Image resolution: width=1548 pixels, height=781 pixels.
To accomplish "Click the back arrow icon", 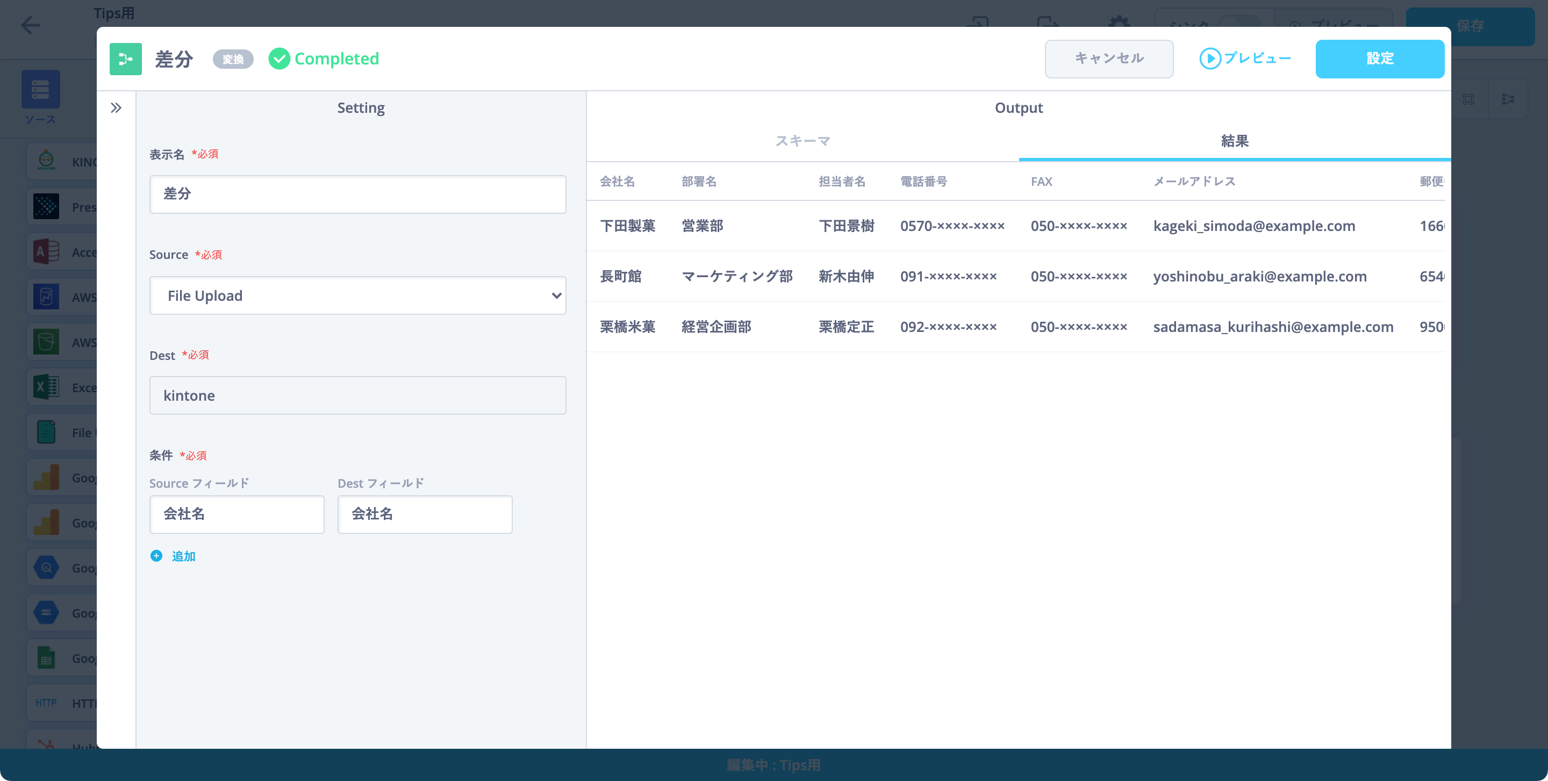I will (30, 25).
